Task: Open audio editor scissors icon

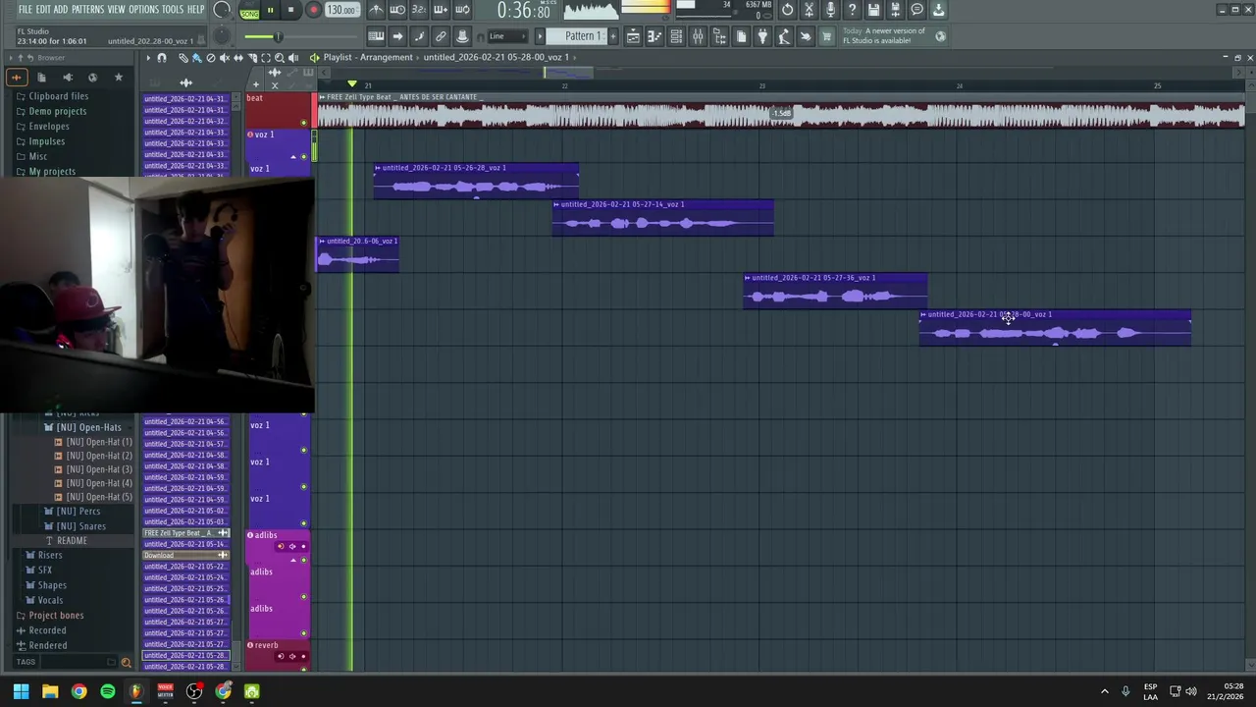Action: [x=809, y=10]
